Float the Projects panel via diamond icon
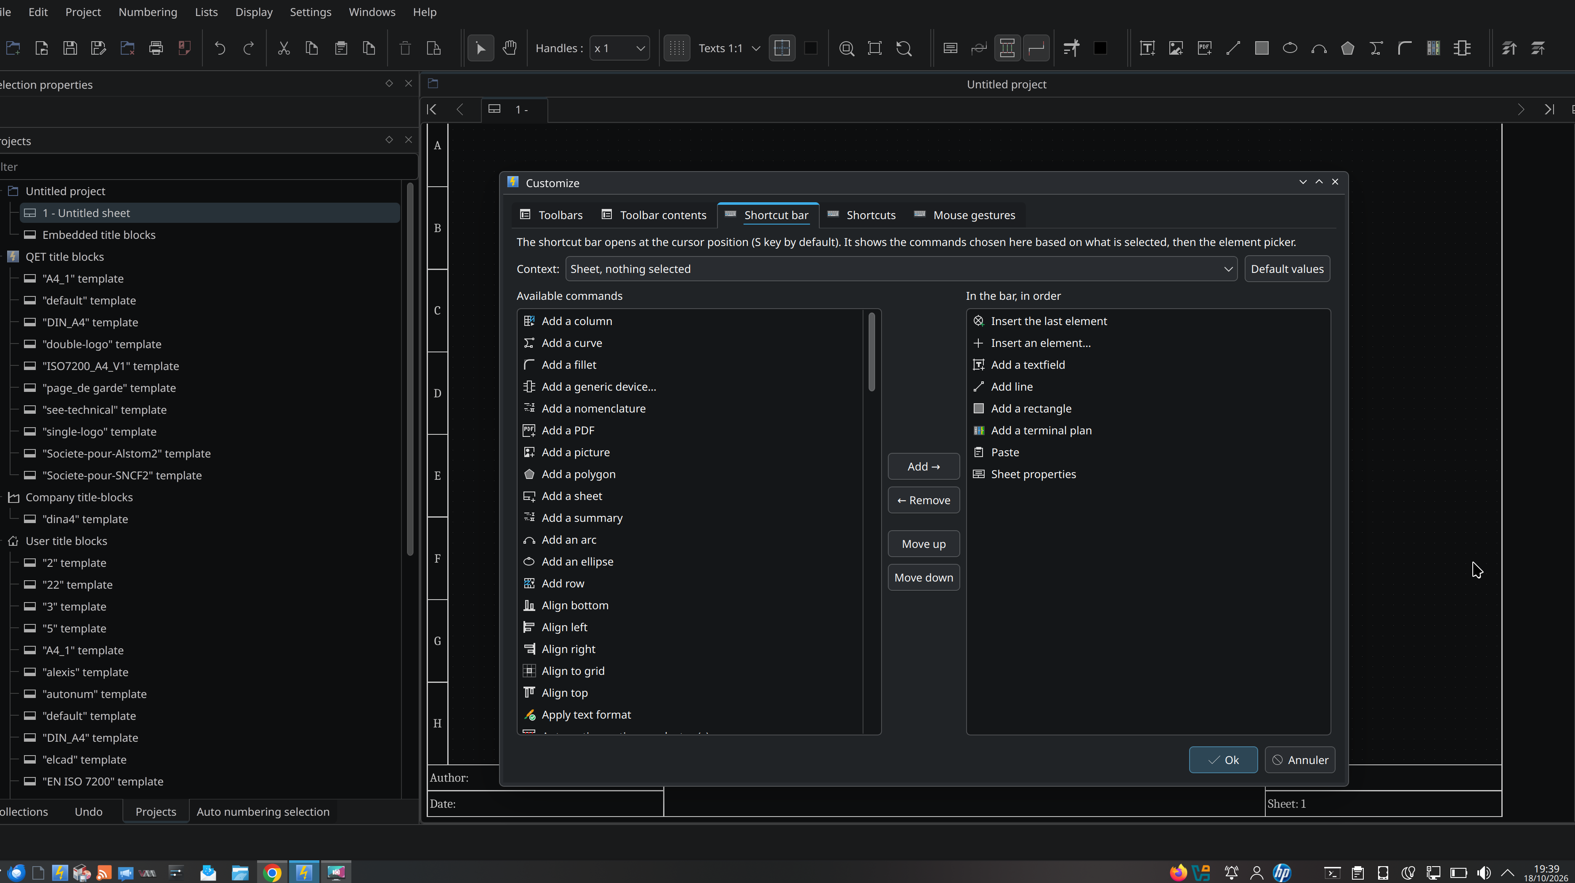The height and width of the screenshot is (883, 1575). click(x=389, y=140)
